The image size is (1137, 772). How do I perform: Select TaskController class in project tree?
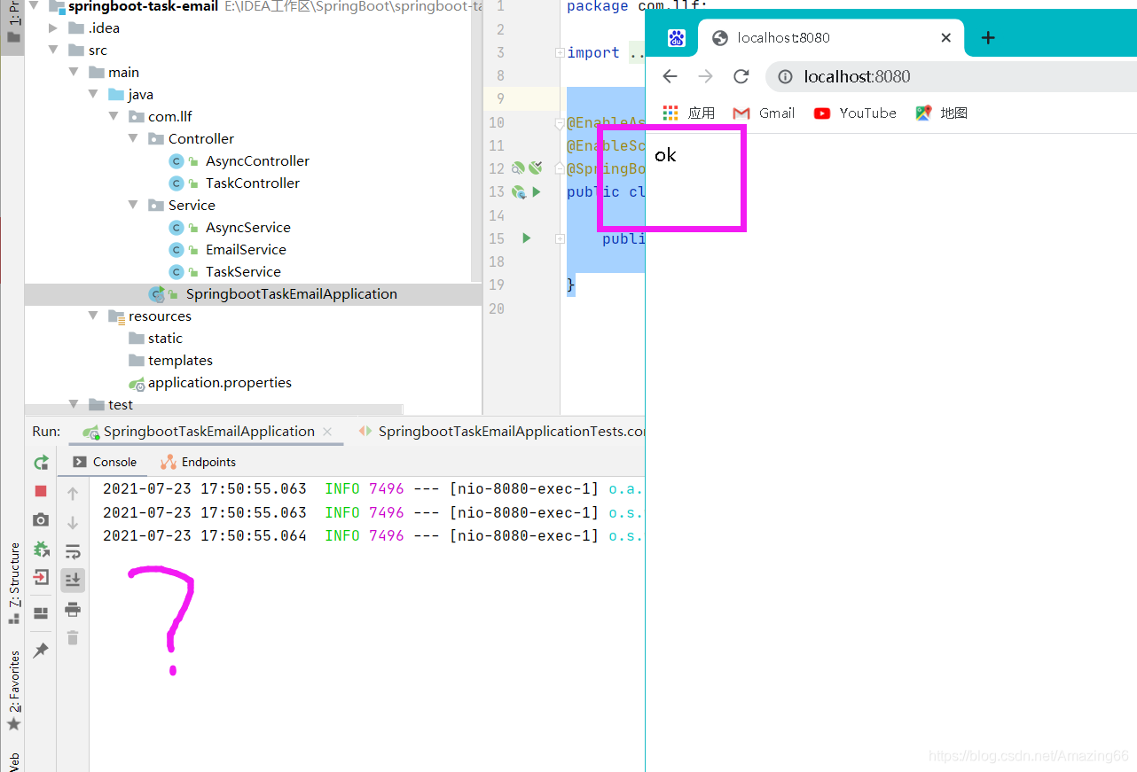253,183
